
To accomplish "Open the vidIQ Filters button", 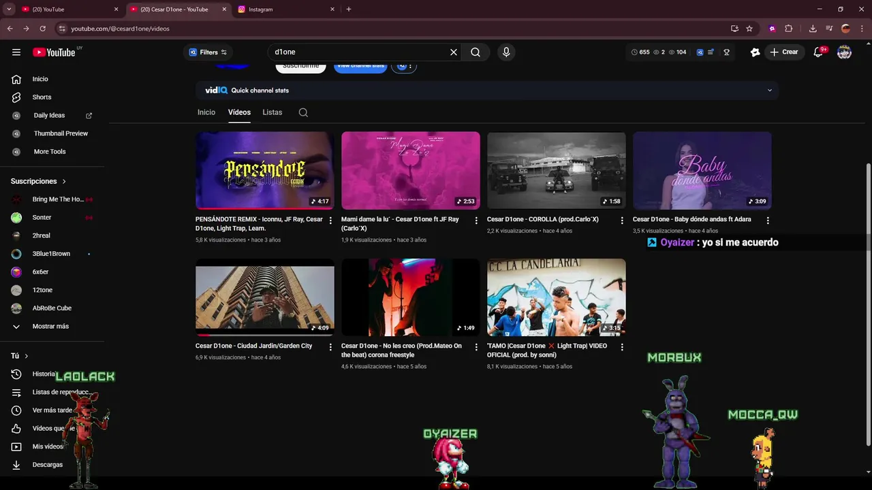I will pyautogui.click(x=207, y=52).
